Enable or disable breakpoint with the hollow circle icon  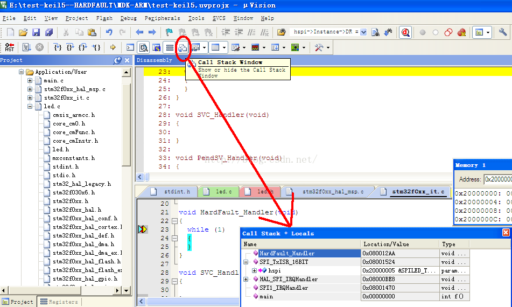point(435,32)
